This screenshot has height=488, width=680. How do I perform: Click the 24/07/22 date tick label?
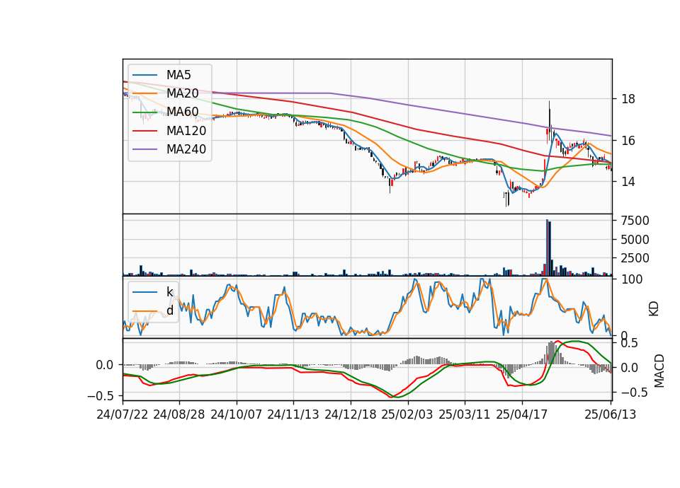coord(123,414)
